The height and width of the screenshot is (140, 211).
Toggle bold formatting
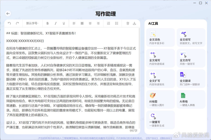click(x=47, y=23)
